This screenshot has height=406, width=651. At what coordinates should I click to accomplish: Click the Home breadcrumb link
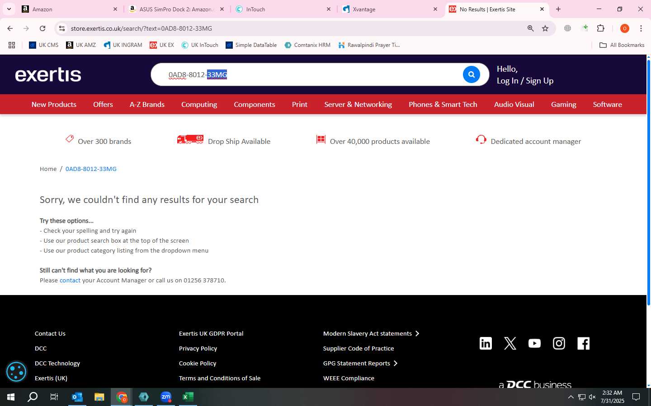click(48, 169)
